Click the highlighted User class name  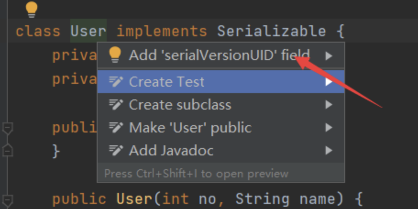coord(88,31)
